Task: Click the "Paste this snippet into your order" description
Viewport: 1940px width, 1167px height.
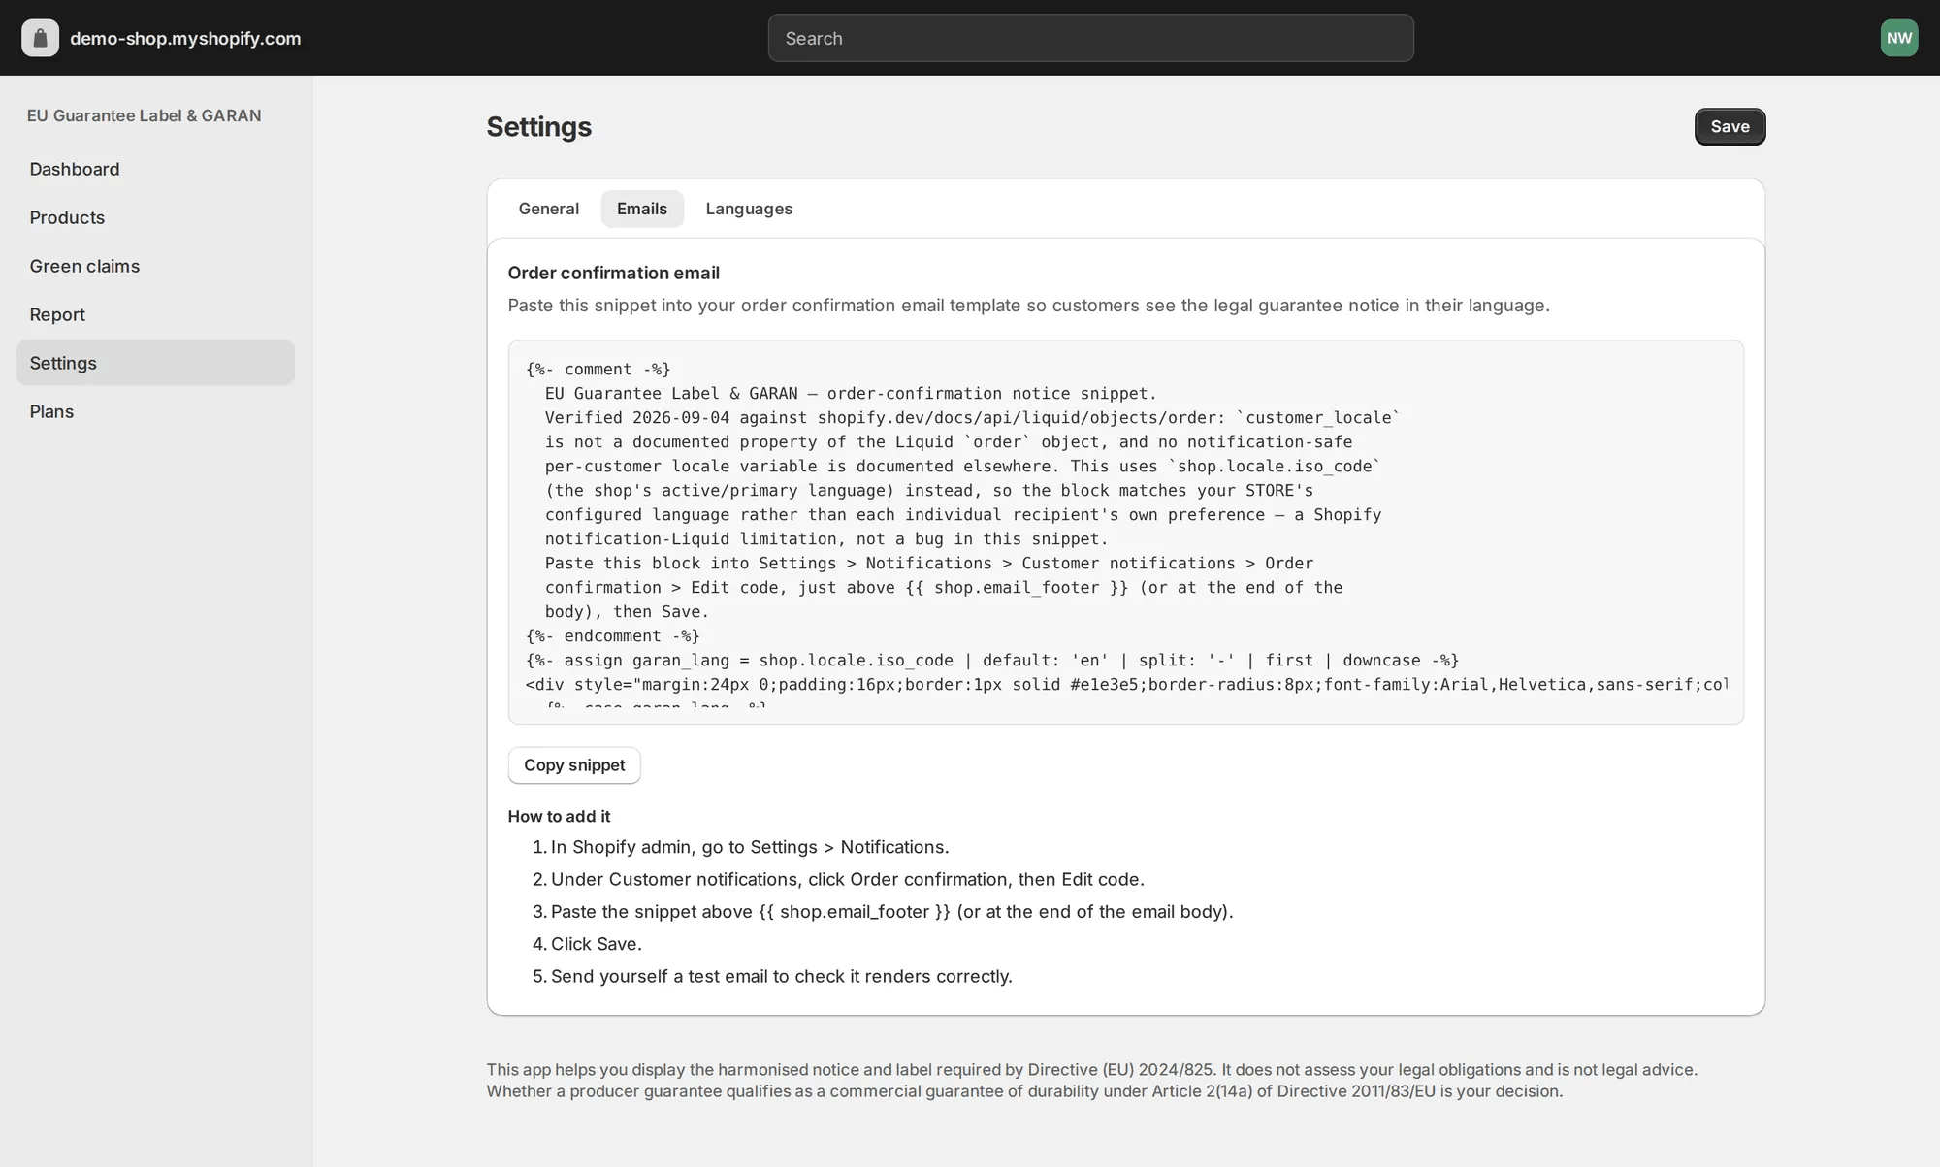Action: [1028, 306]
